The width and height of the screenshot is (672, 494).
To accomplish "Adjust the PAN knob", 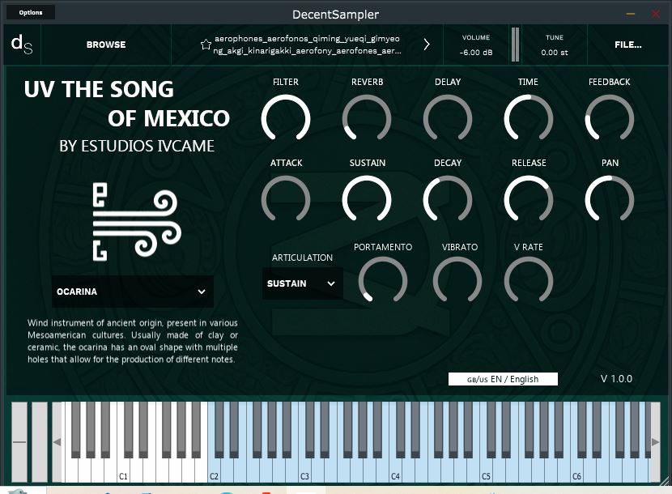I will point(610,200).
